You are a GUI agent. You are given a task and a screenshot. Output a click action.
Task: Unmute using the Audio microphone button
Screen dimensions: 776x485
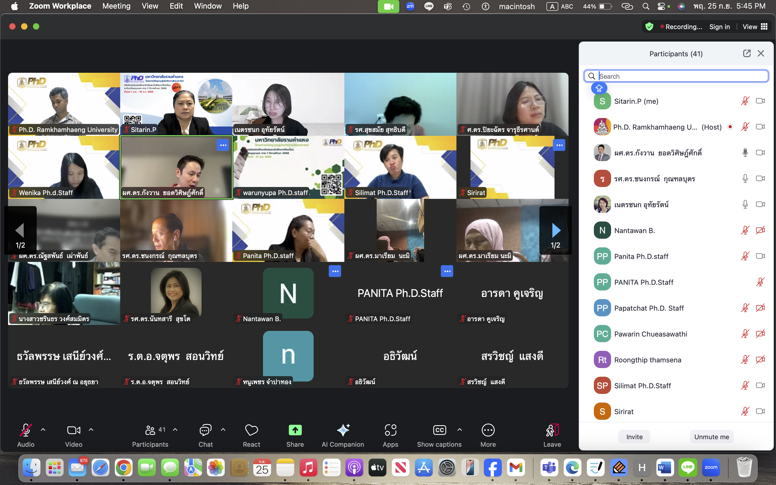(x=26, y=430)
